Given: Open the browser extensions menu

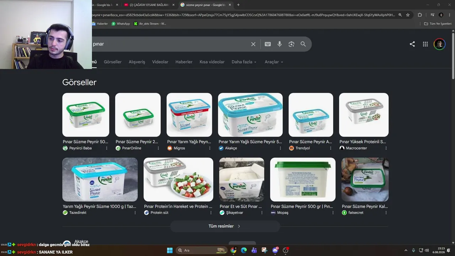Looking at the screenshot, I should [420, 15].
